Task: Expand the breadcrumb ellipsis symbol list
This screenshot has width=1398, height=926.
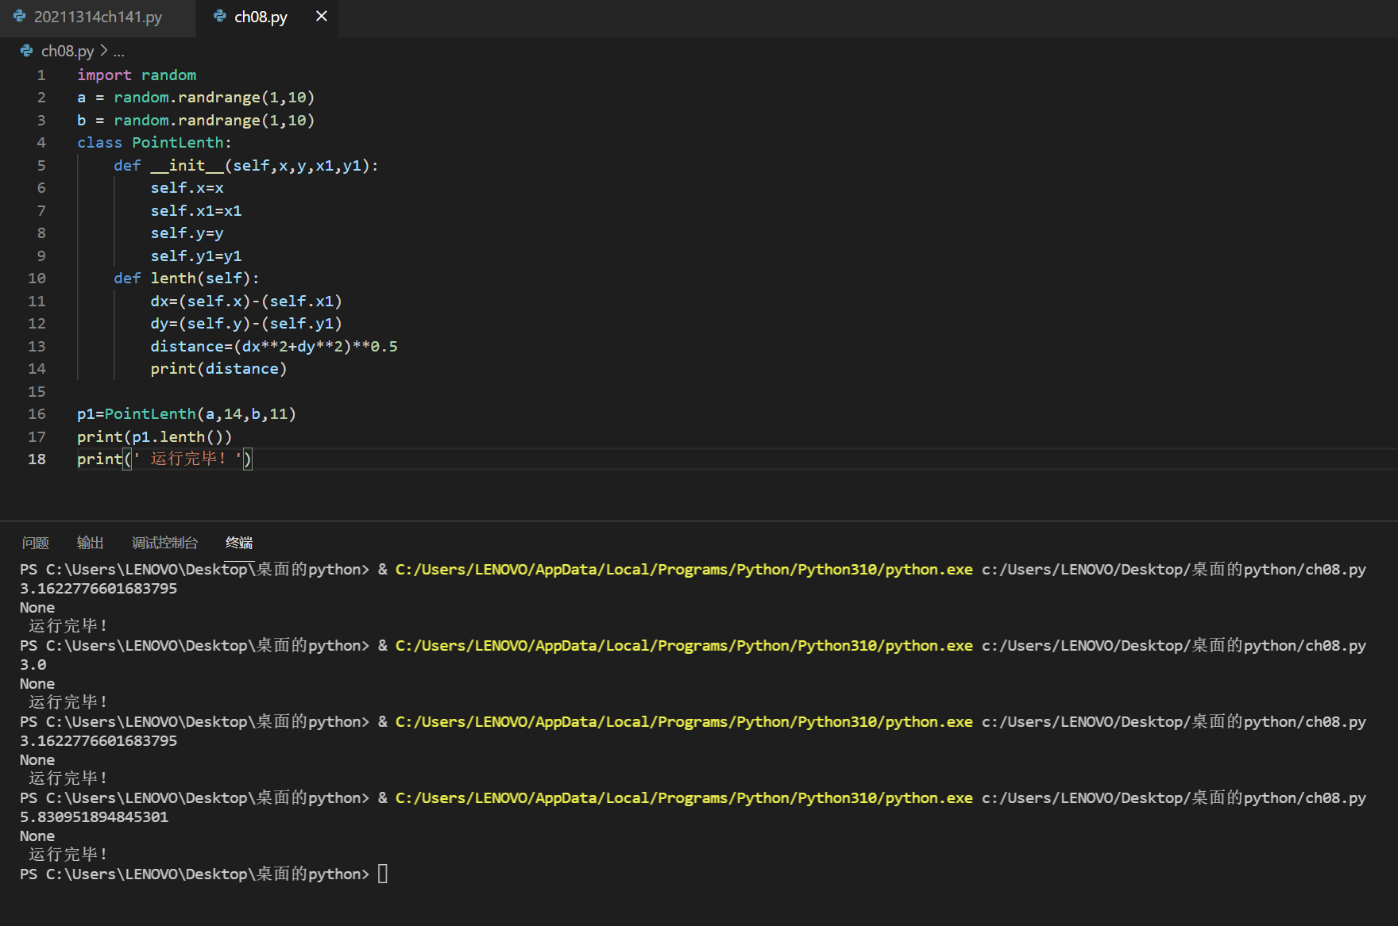Action: [x=119, y=52]
